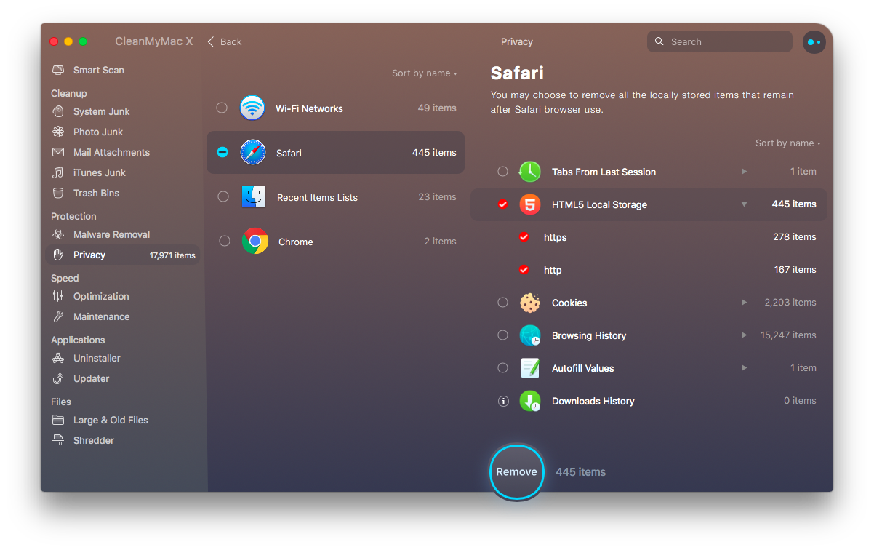Uncheck the https checkbox
Image resolution: width=874 pixels, height=550 pixels.
(524, 237)
